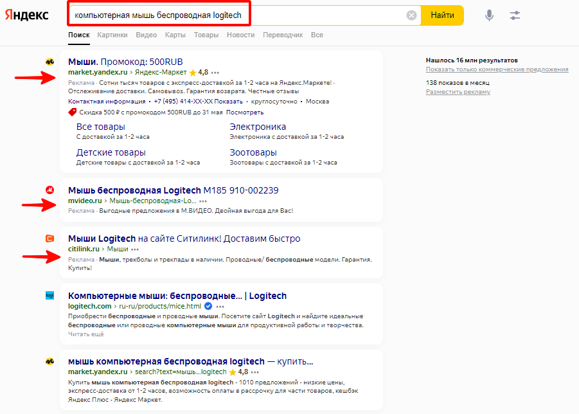Open 'Мышь беспроводная Logitech M185' result
The height and width of the screenshot is (414, 579).
tap(173, 190)
